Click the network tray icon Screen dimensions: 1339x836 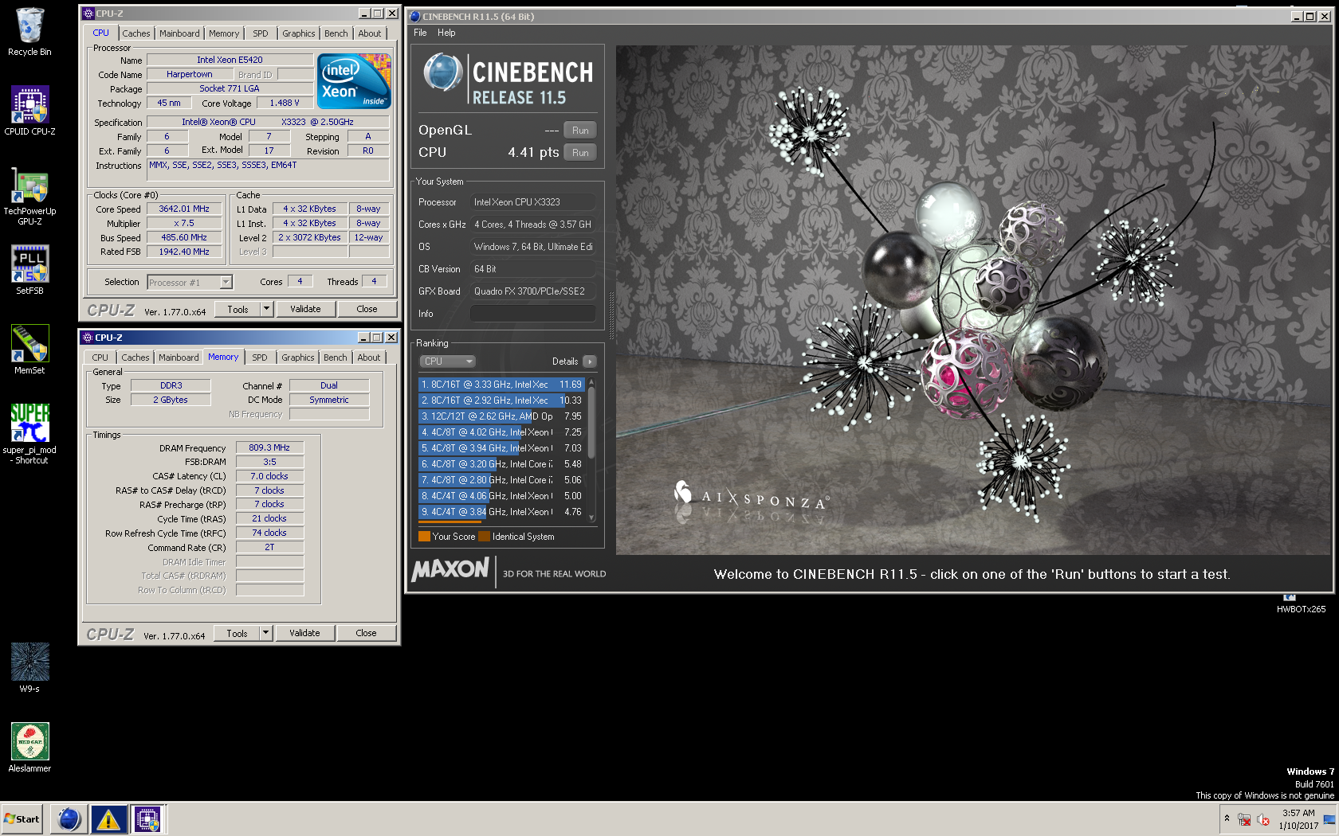click(x=1244, y=819)
